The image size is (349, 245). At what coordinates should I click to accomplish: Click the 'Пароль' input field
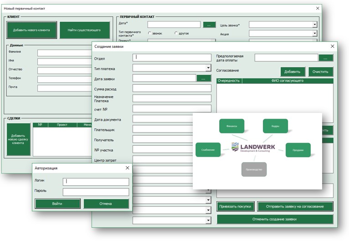click(x=96, y=192)
